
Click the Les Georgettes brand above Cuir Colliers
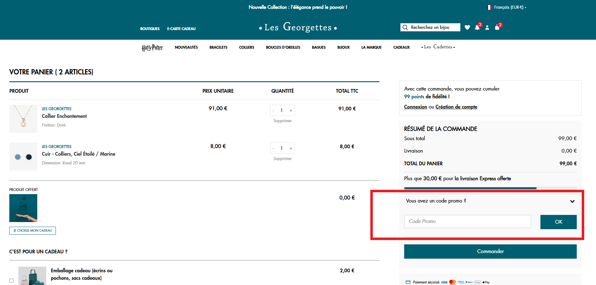(x=56, y=147)
